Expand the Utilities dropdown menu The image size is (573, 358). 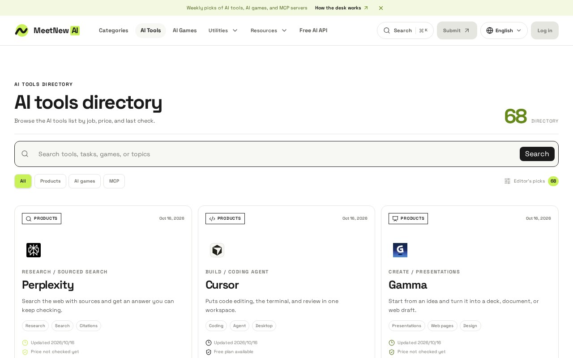[223, 30]
